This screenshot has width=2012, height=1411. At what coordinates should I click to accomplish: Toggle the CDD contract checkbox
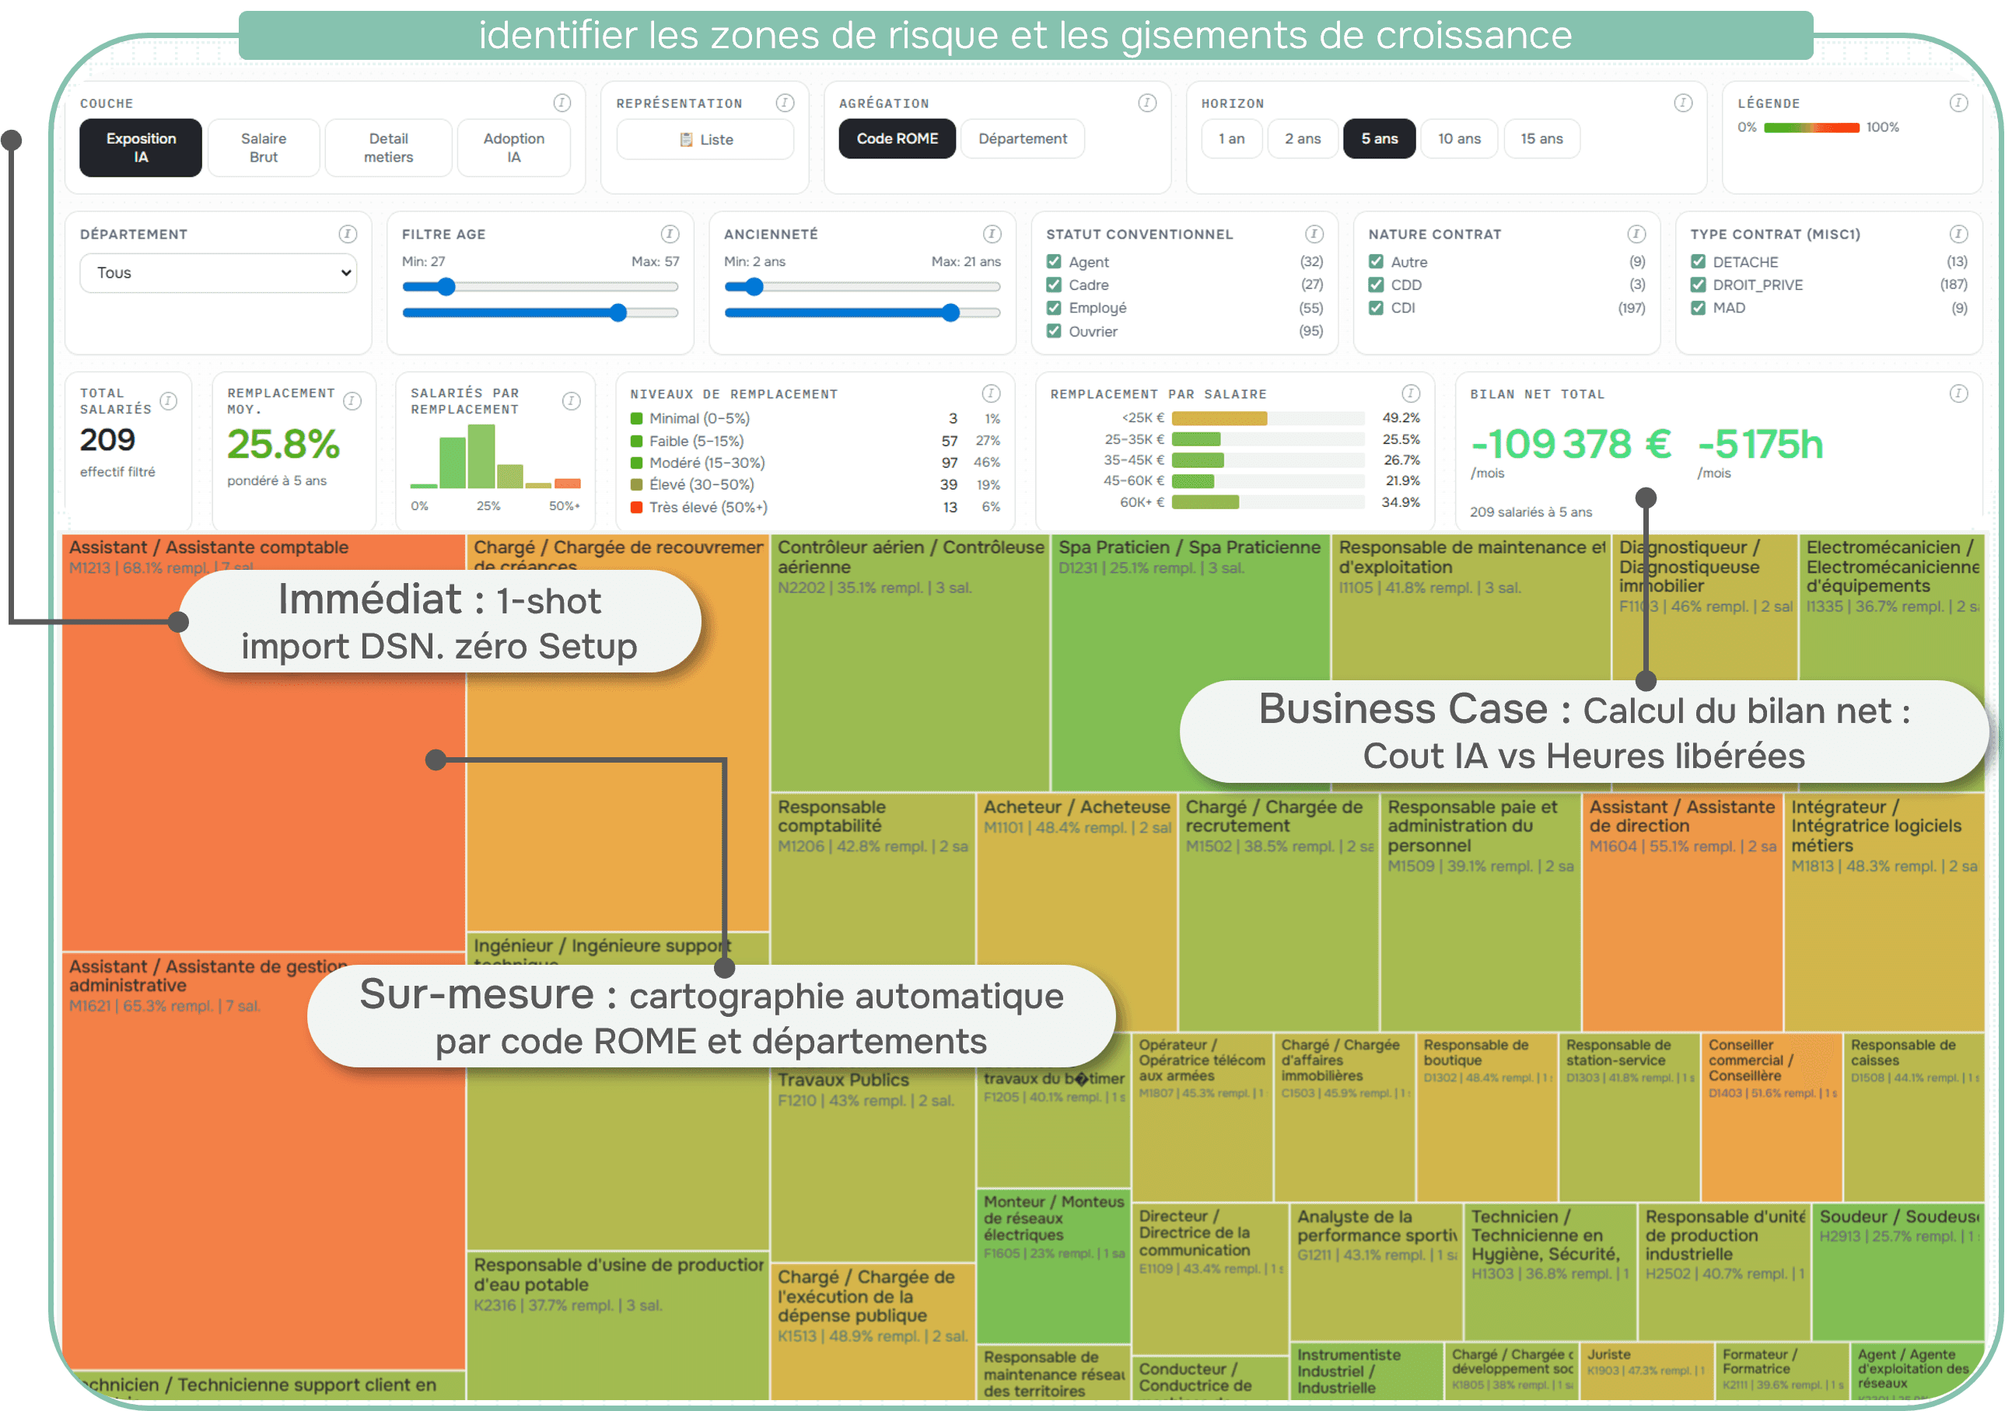(1376, 285)
